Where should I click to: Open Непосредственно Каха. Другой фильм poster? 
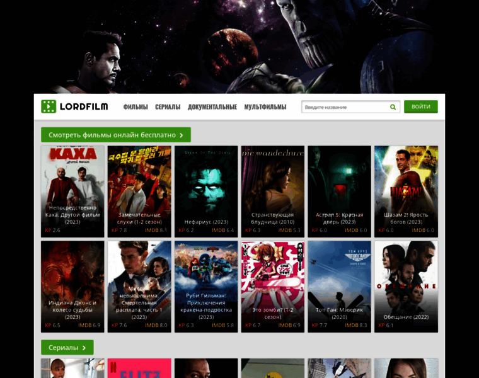click(x=72, y=192)
